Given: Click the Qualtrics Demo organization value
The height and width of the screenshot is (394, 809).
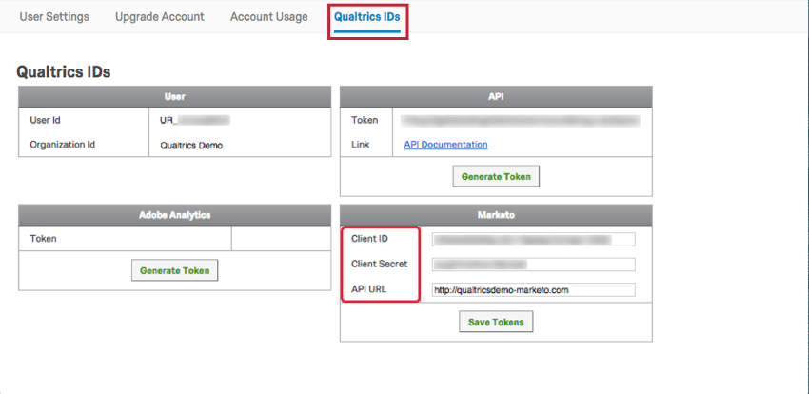Looking at the screenshot, I should coord(191,146).
